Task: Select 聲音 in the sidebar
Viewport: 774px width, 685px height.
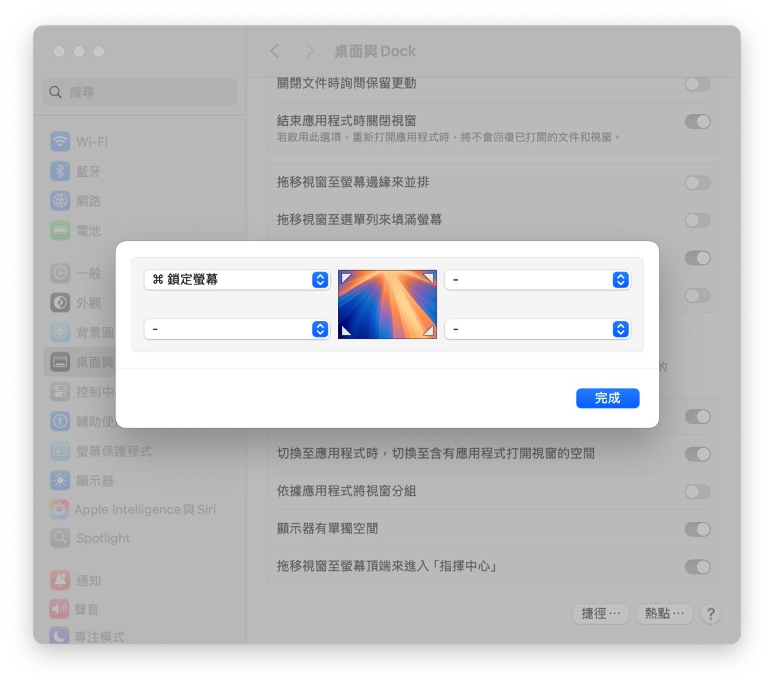Action: click(x=141, y=609)
